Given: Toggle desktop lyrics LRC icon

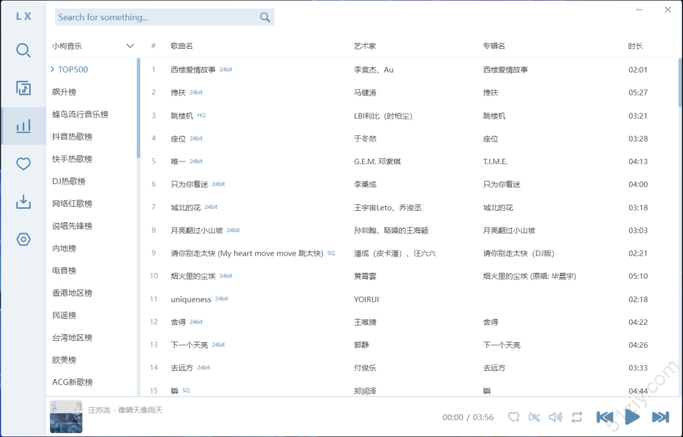Looking at the screenshot, I should [x=534, y=417].
